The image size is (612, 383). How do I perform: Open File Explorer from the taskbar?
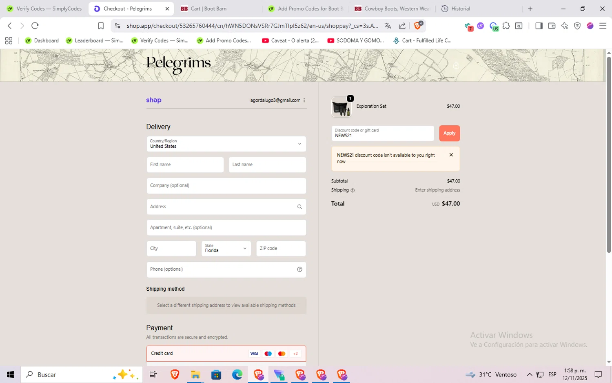[x=195, y=374]
